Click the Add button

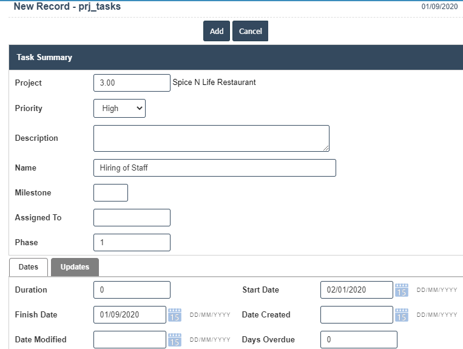217,32
